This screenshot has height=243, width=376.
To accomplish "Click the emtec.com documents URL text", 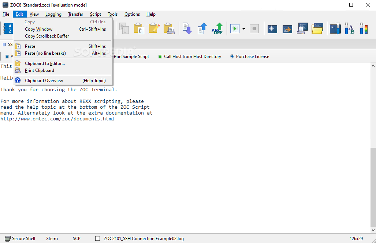I will (x=57, y=119).
